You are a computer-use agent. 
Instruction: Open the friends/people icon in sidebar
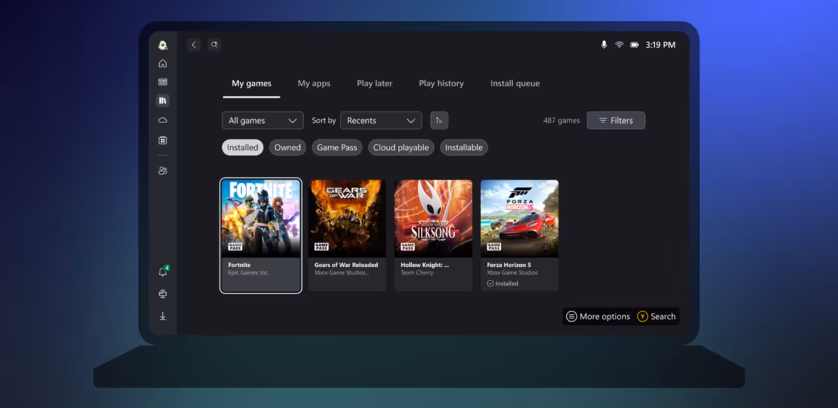click(162, 171)
